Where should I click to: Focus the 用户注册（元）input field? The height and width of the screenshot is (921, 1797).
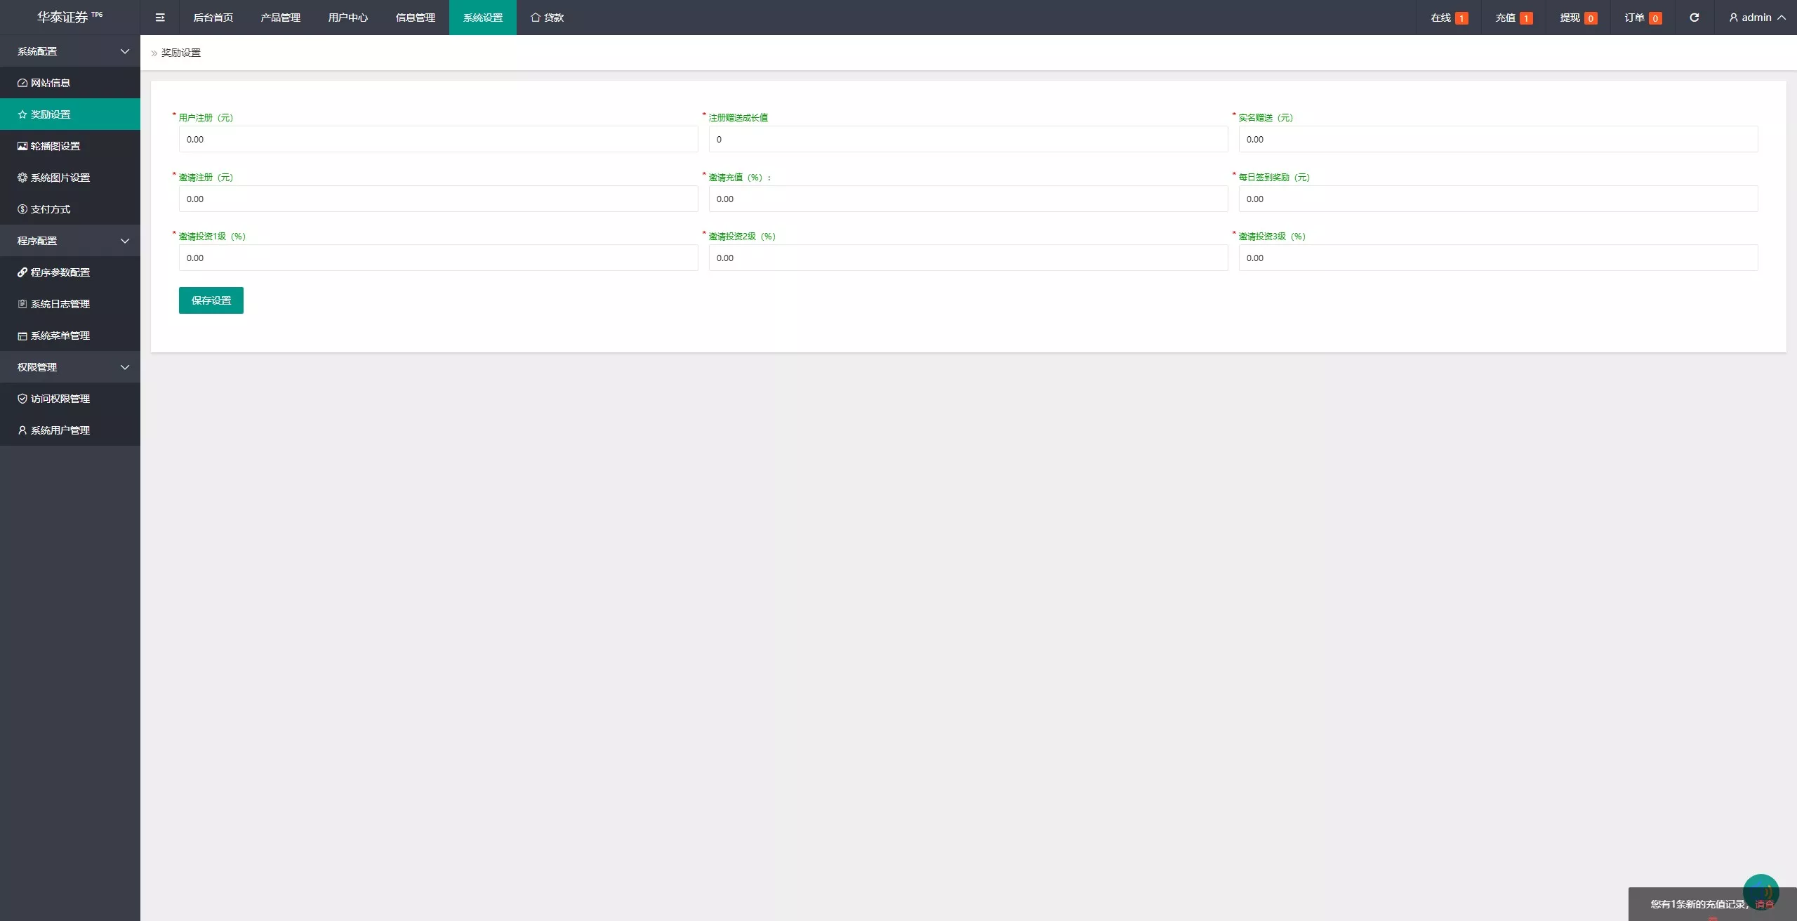[x=439, y=139]
